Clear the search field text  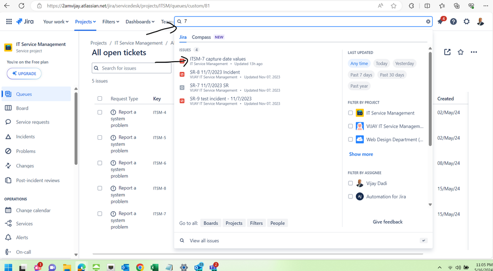coord(428,21)
